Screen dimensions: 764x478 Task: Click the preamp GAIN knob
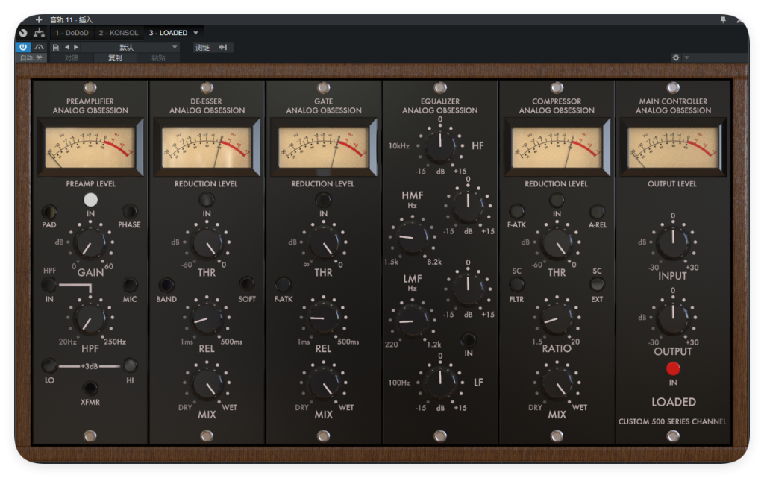point(90,243)
